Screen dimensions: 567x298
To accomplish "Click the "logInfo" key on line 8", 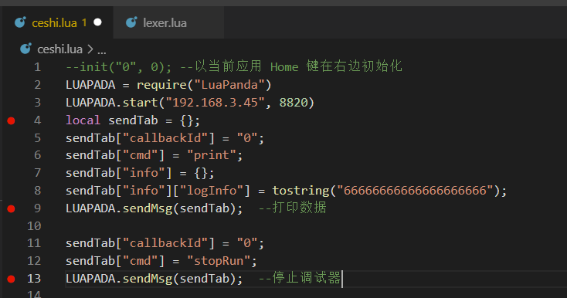I will tap(212, 191).
